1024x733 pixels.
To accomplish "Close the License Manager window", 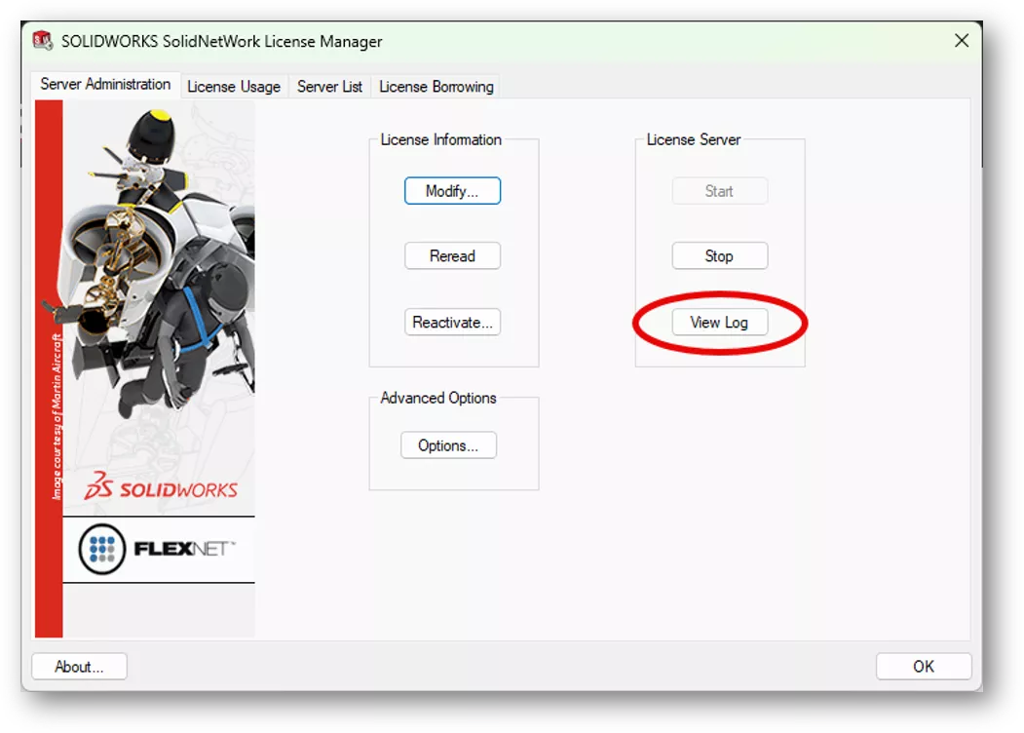I will tap(962, 41).
